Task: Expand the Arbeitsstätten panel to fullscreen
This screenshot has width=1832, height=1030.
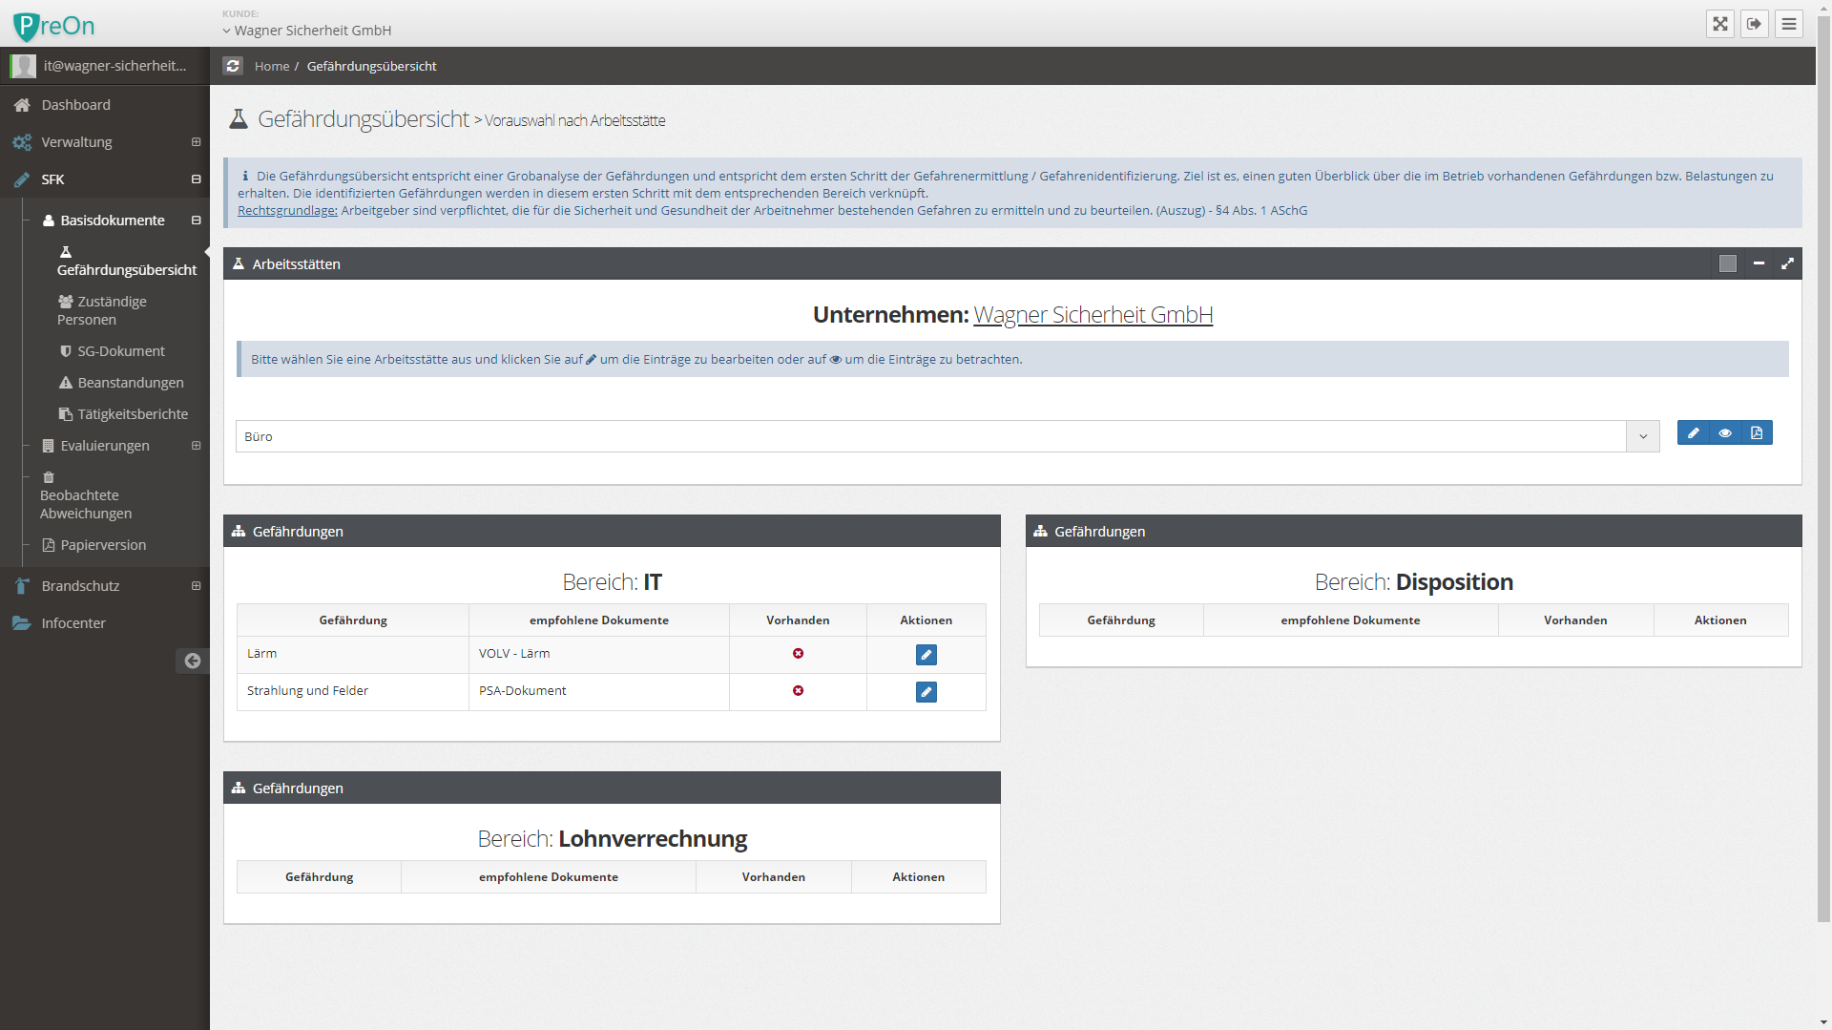Action: click(x=1787, y=263)
